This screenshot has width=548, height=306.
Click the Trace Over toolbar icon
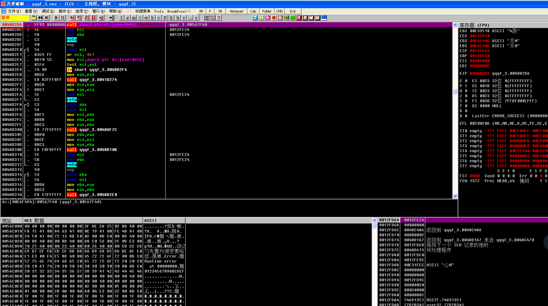click(94, 18)
